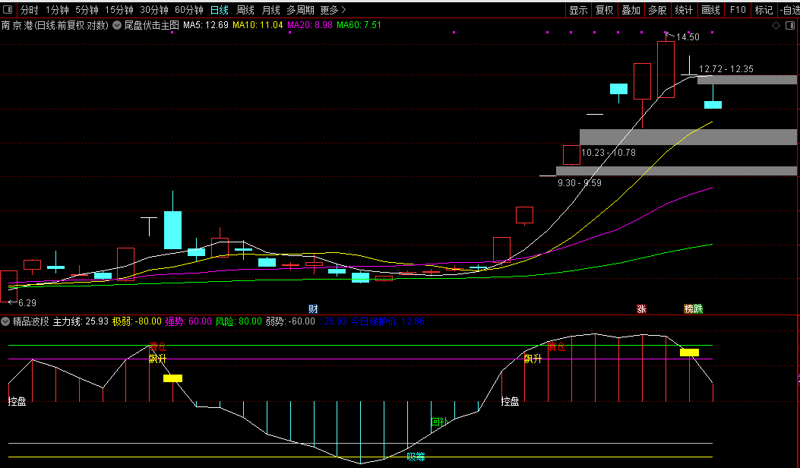Toggle 多股 multi-stock view
This screenshot has width=800, height=468.
(657, 10)
